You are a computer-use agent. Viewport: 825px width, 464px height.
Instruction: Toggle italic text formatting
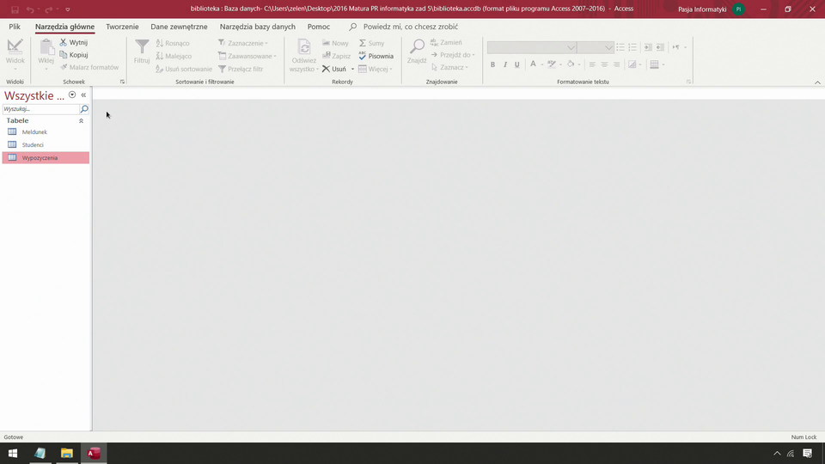[504, 64]
